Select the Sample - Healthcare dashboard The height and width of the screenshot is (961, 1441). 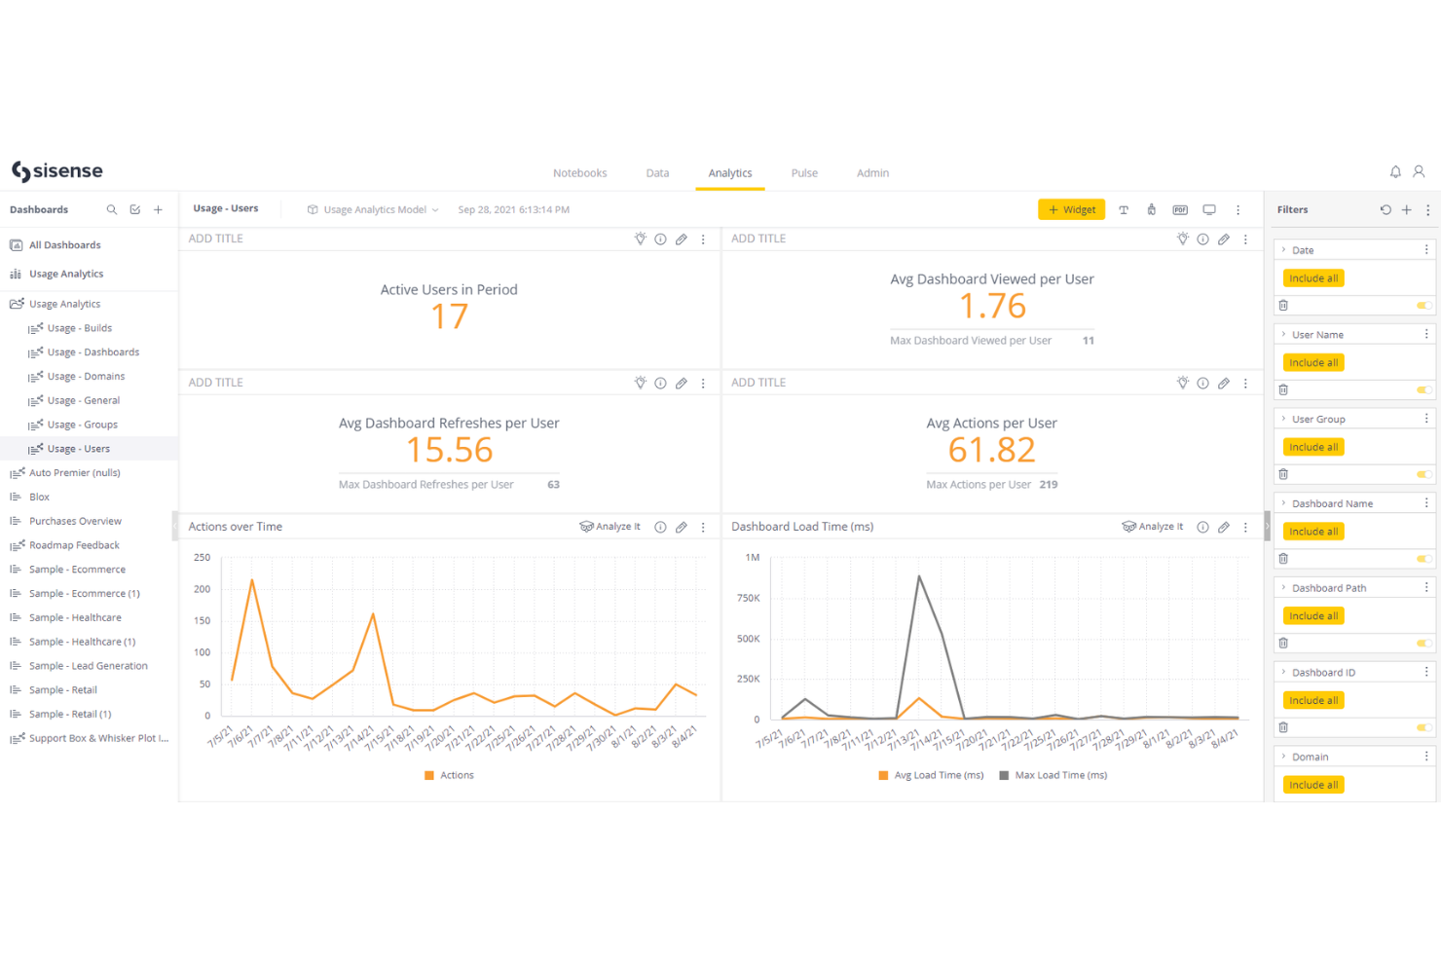click(x=75, y=617)
